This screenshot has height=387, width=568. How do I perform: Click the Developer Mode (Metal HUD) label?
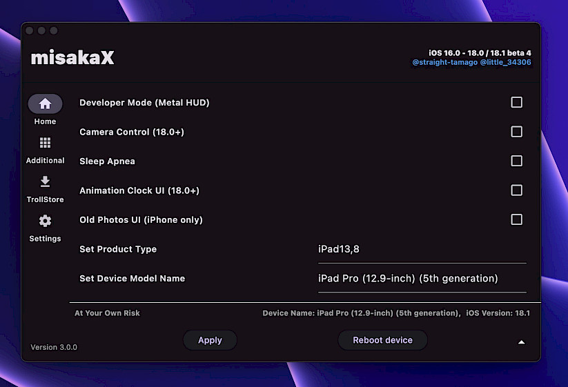click(x=144, y=103)
